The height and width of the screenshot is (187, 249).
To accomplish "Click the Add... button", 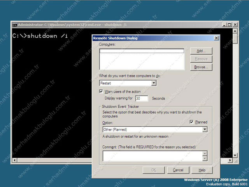I will (201, 51).
